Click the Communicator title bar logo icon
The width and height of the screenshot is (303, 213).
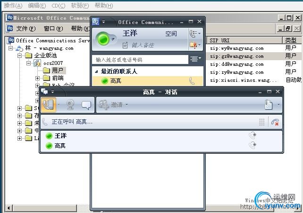[x=96, y=22]
